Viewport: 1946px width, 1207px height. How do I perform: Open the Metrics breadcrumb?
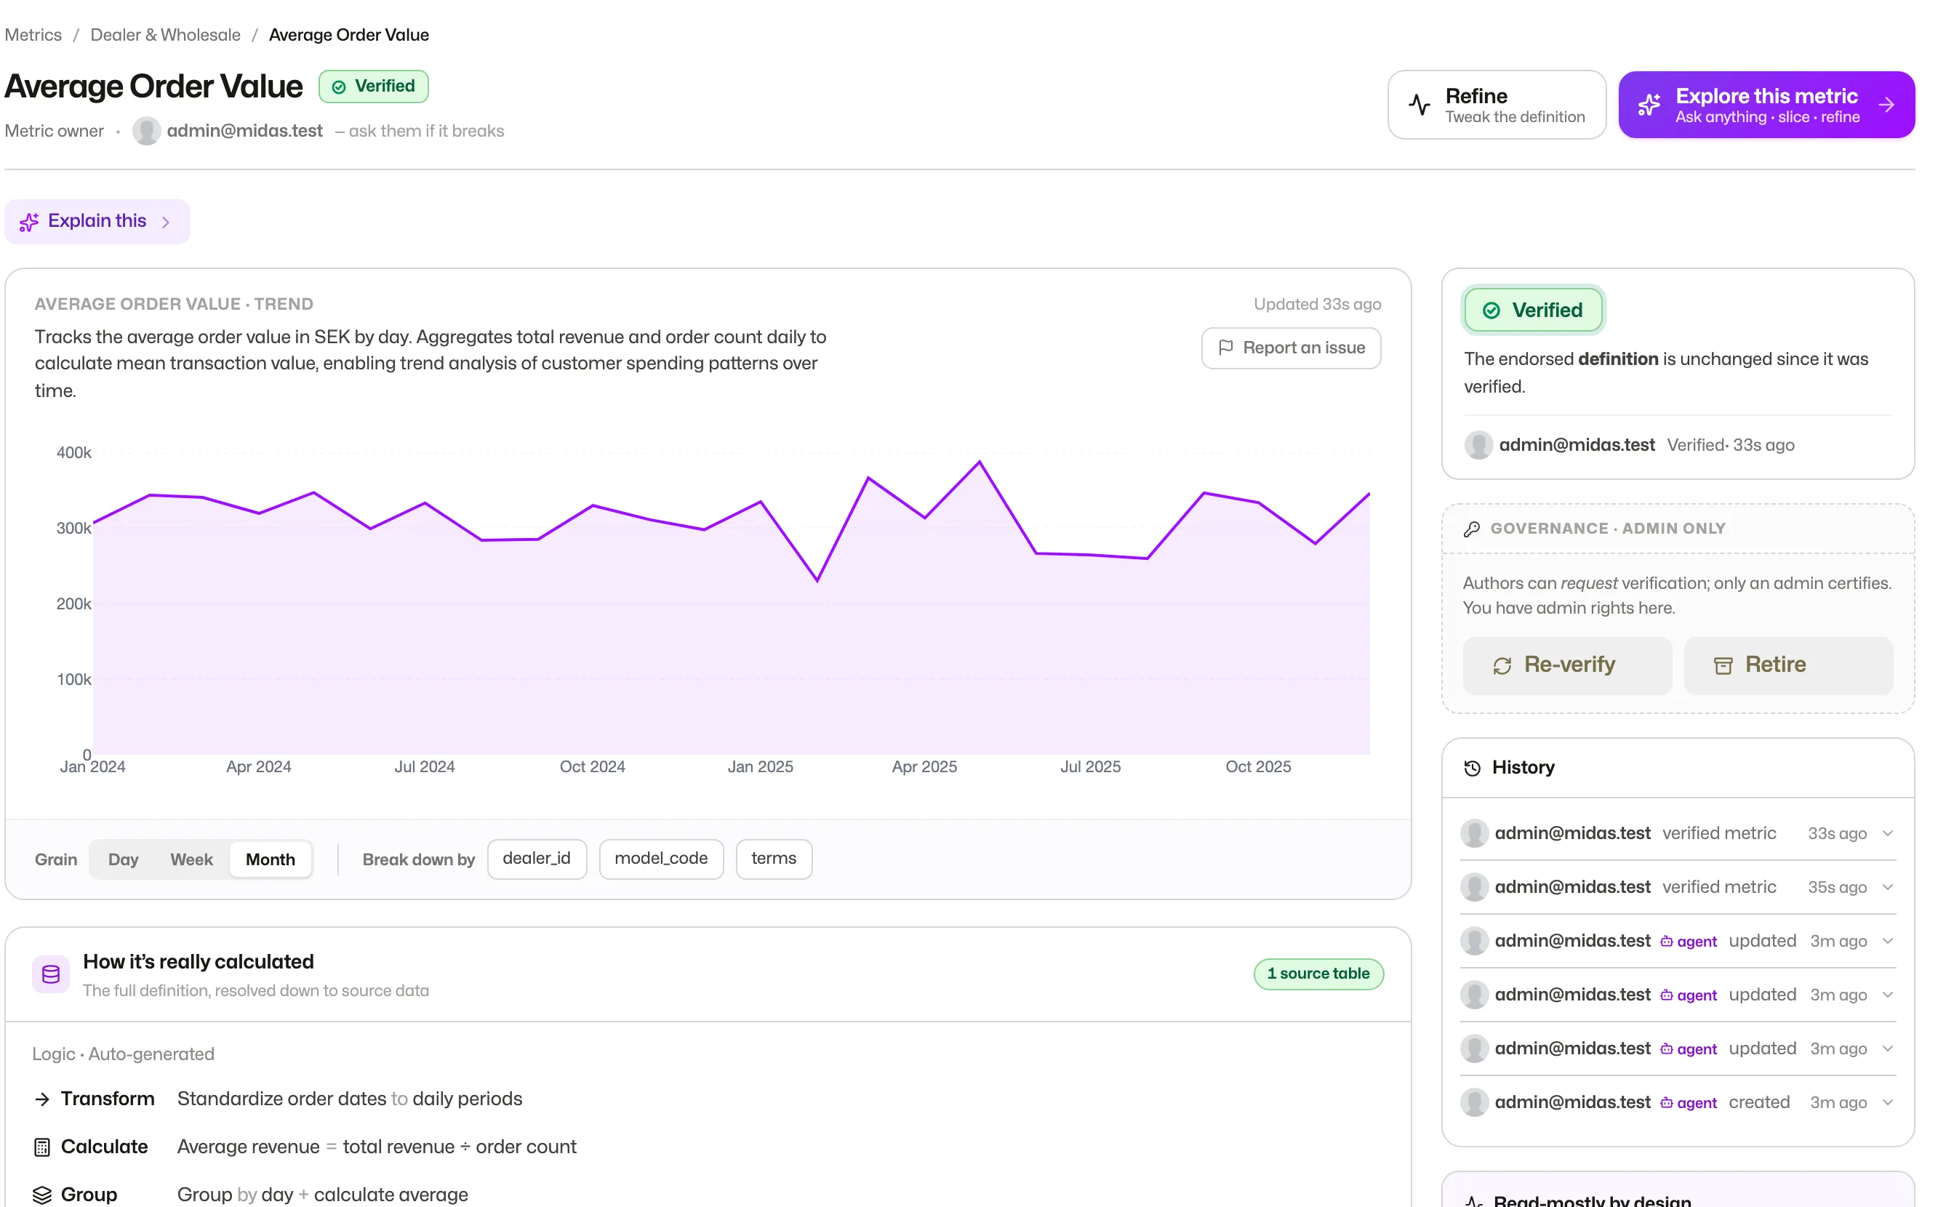[33, 35]
